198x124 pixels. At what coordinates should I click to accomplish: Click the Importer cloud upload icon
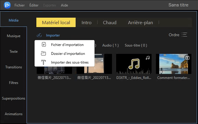tap(39, 35)
